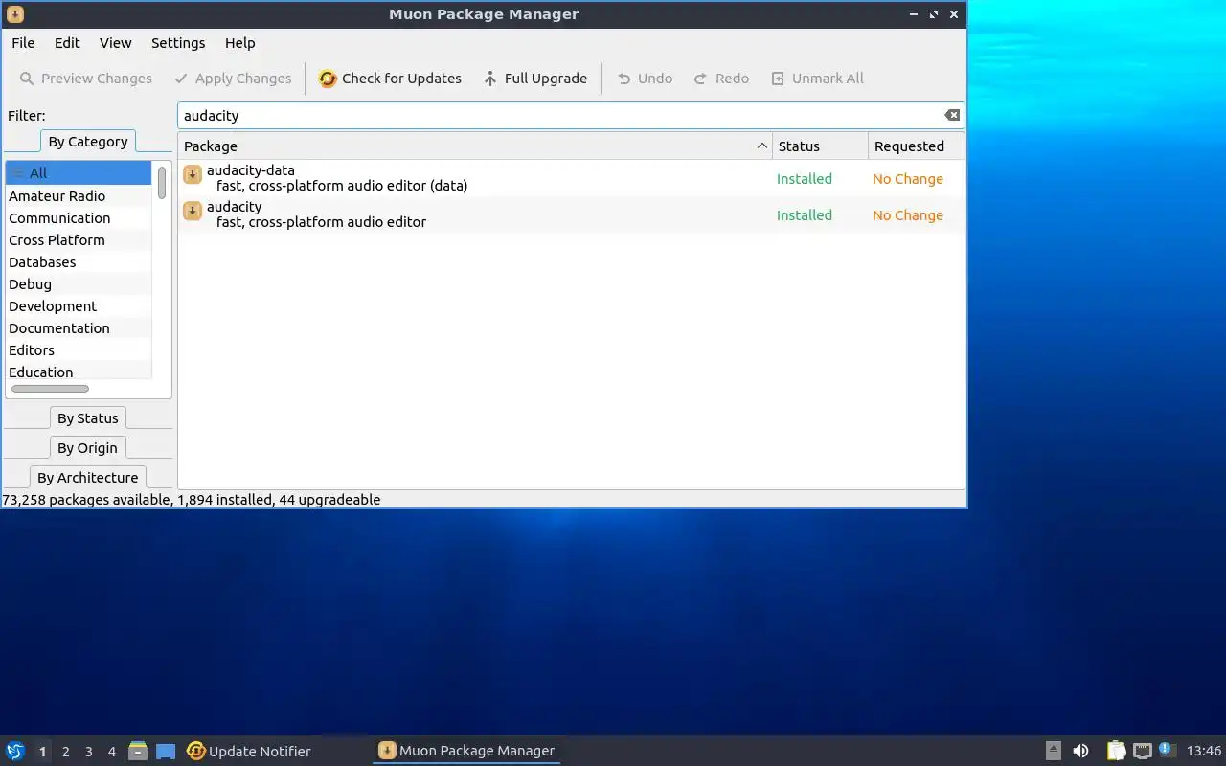Switch to workspace 3 in pager
Image resolution: width=1226 pixels, height=766 pixels.
(88, 752)
